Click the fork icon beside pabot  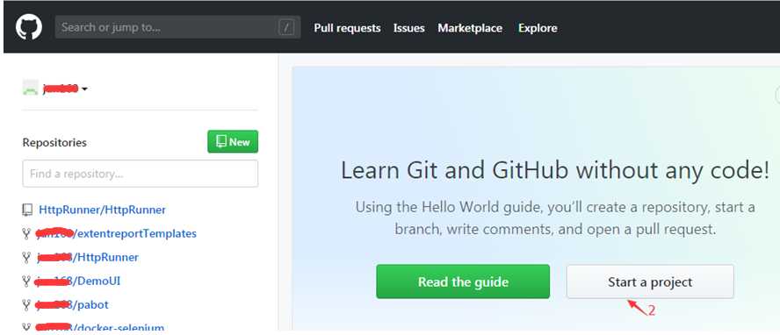pyautogui.click(x=27, y=305)
